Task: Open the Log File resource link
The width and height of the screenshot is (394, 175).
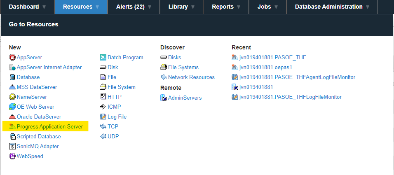Action: [117, 117]
